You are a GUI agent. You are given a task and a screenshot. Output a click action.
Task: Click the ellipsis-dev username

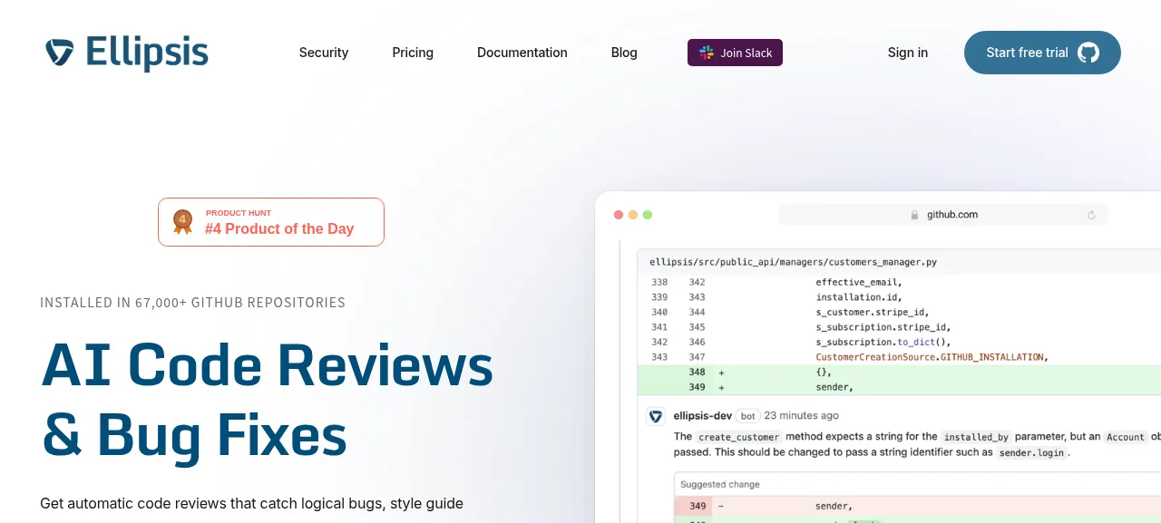click(x=702, y=416)
